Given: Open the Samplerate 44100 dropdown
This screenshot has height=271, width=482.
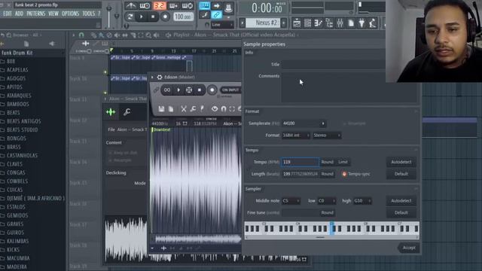Looking at the screenshot, I should point(304,123).
